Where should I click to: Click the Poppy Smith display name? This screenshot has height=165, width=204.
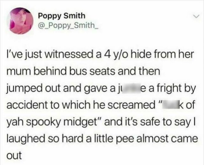[62, 16]
